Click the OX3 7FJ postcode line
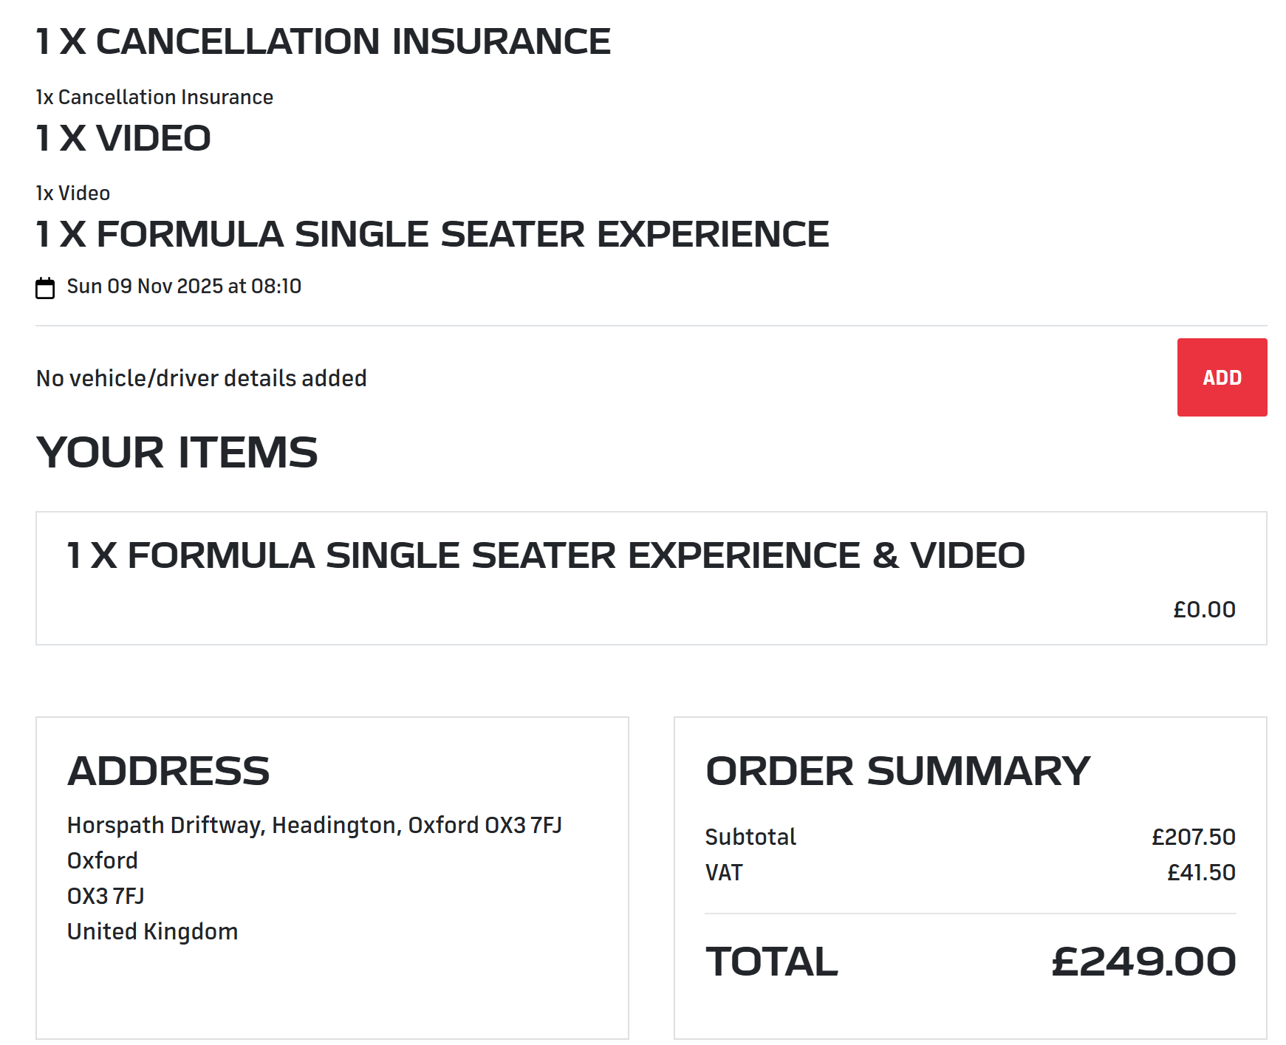The height and width of the screenshot is (1045, 1286). (106, 896)
